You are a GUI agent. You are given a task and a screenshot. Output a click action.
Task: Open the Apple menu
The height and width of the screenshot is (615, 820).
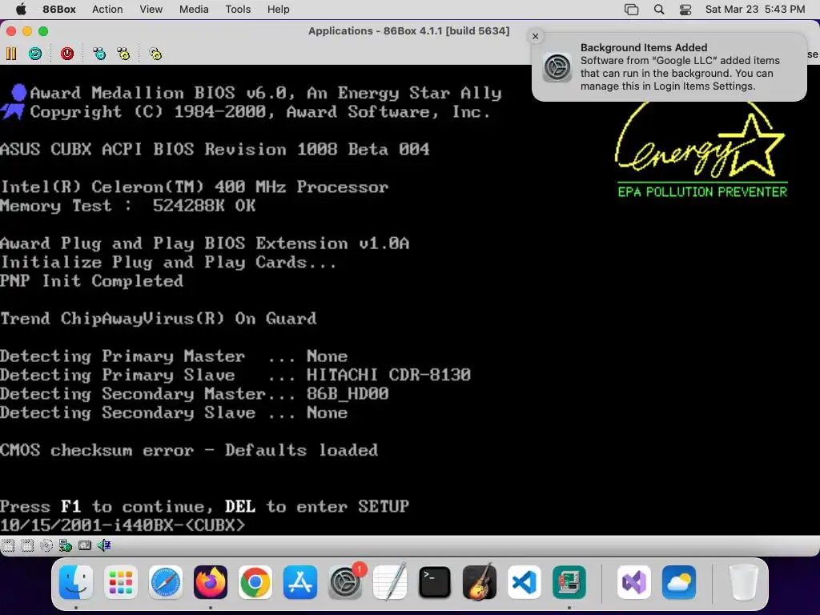(x=21, y=9)
